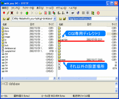Viewport: 119px width, 99px height.
Task: Click the Upload up-arrow icon
Action: point(21,13)
